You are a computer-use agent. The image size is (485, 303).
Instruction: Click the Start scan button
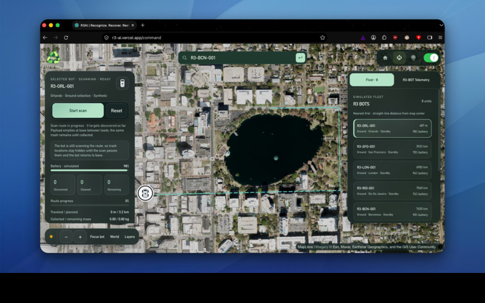[78, 111]
